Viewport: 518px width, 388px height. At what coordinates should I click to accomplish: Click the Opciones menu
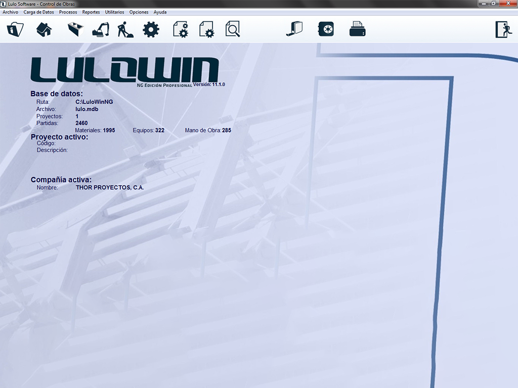click(139, 12)
